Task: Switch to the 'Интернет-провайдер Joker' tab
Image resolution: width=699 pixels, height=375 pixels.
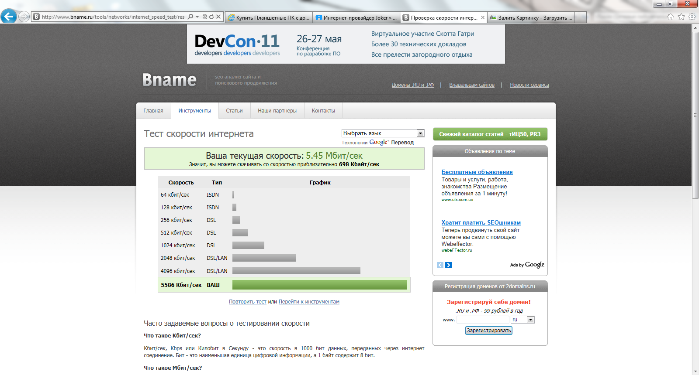Action: coord(356,17)
